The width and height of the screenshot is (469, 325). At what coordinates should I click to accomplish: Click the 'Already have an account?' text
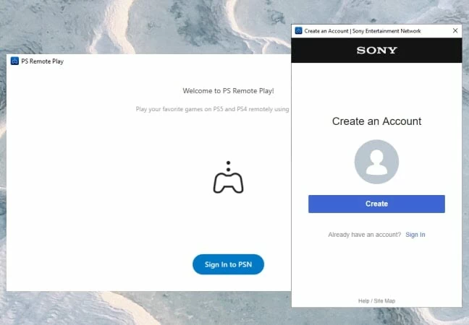(x=364, y=235)
